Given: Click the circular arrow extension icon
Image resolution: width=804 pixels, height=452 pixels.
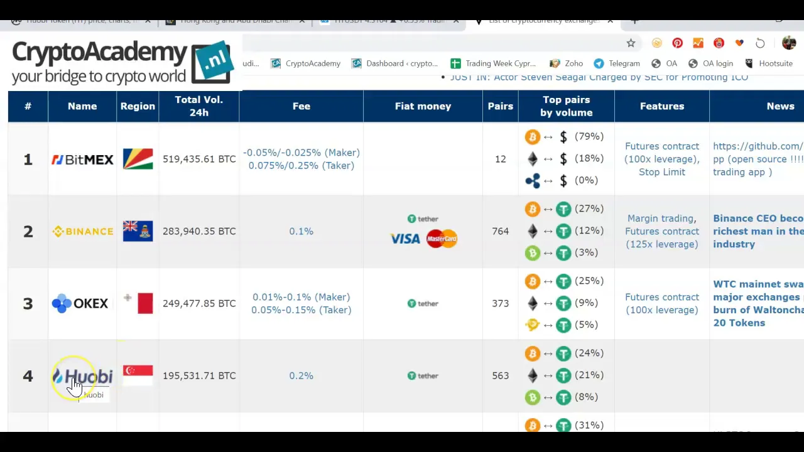Looking at the screenshot, I should coord(760,43).
